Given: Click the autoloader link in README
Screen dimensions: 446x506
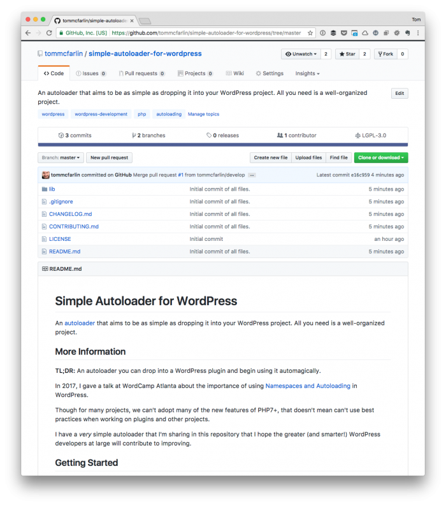Looking at the screenshot, I should tap(80, 323).
